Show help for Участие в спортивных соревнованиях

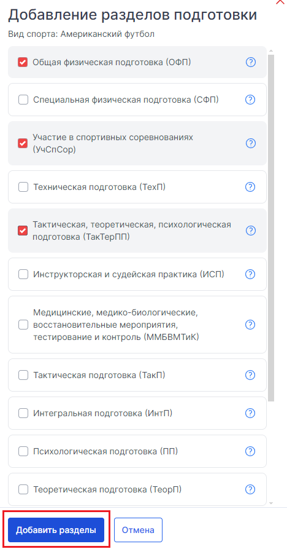(251, 143)
